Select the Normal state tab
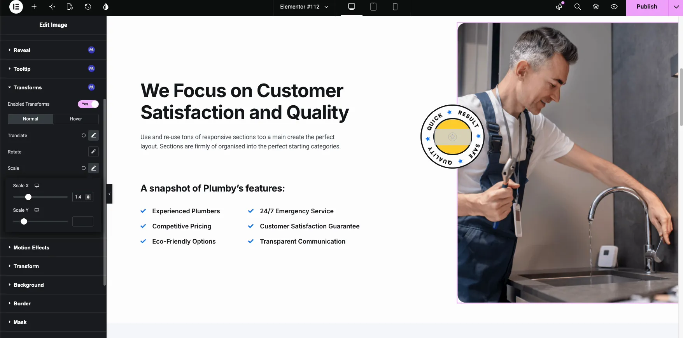This screenshot has width=683, height=338. tap(30, 119)
